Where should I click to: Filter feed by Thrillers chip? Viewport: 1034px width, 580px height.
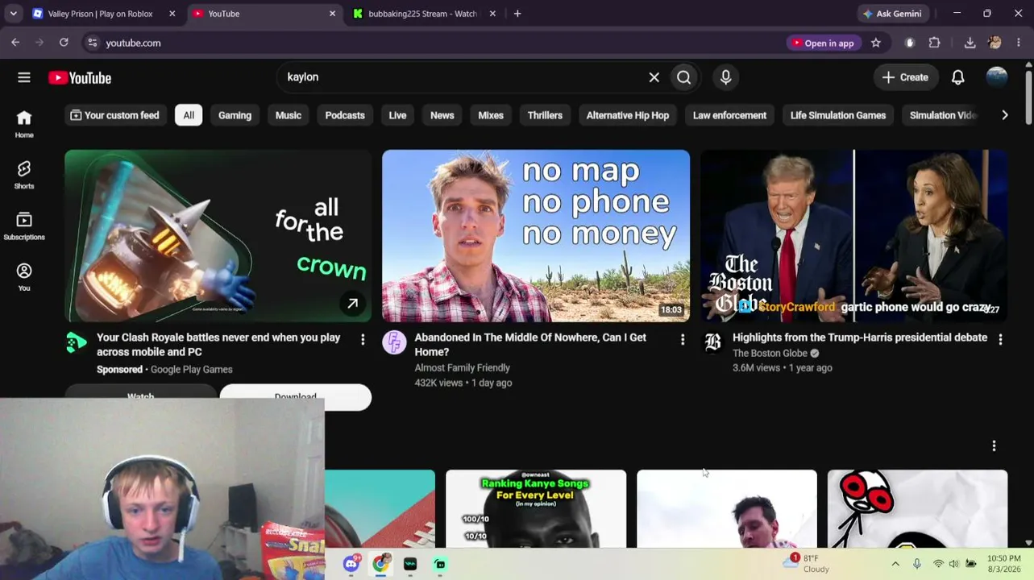[545, 115]
